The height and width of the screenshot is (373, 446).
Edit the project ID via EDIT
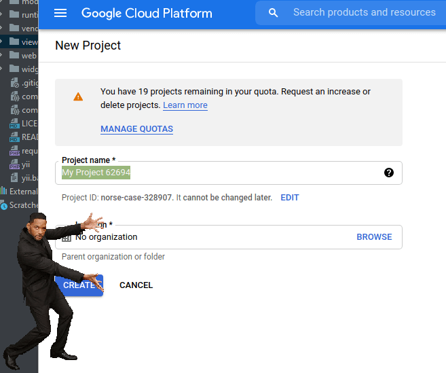tap(290, 198)
